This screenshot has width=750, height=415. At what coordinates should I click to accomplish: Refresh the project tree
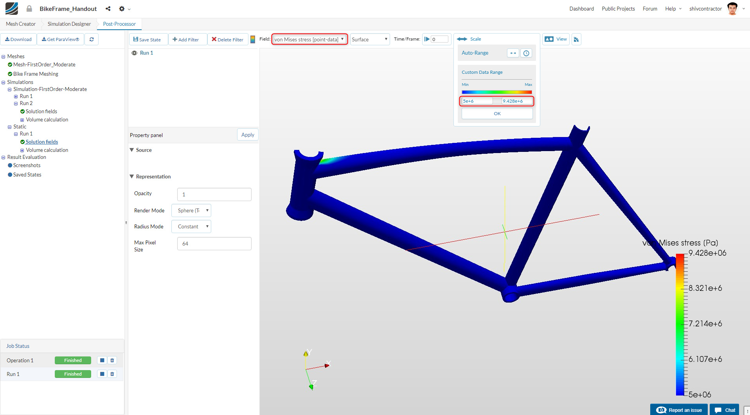(x=92, y=39)
